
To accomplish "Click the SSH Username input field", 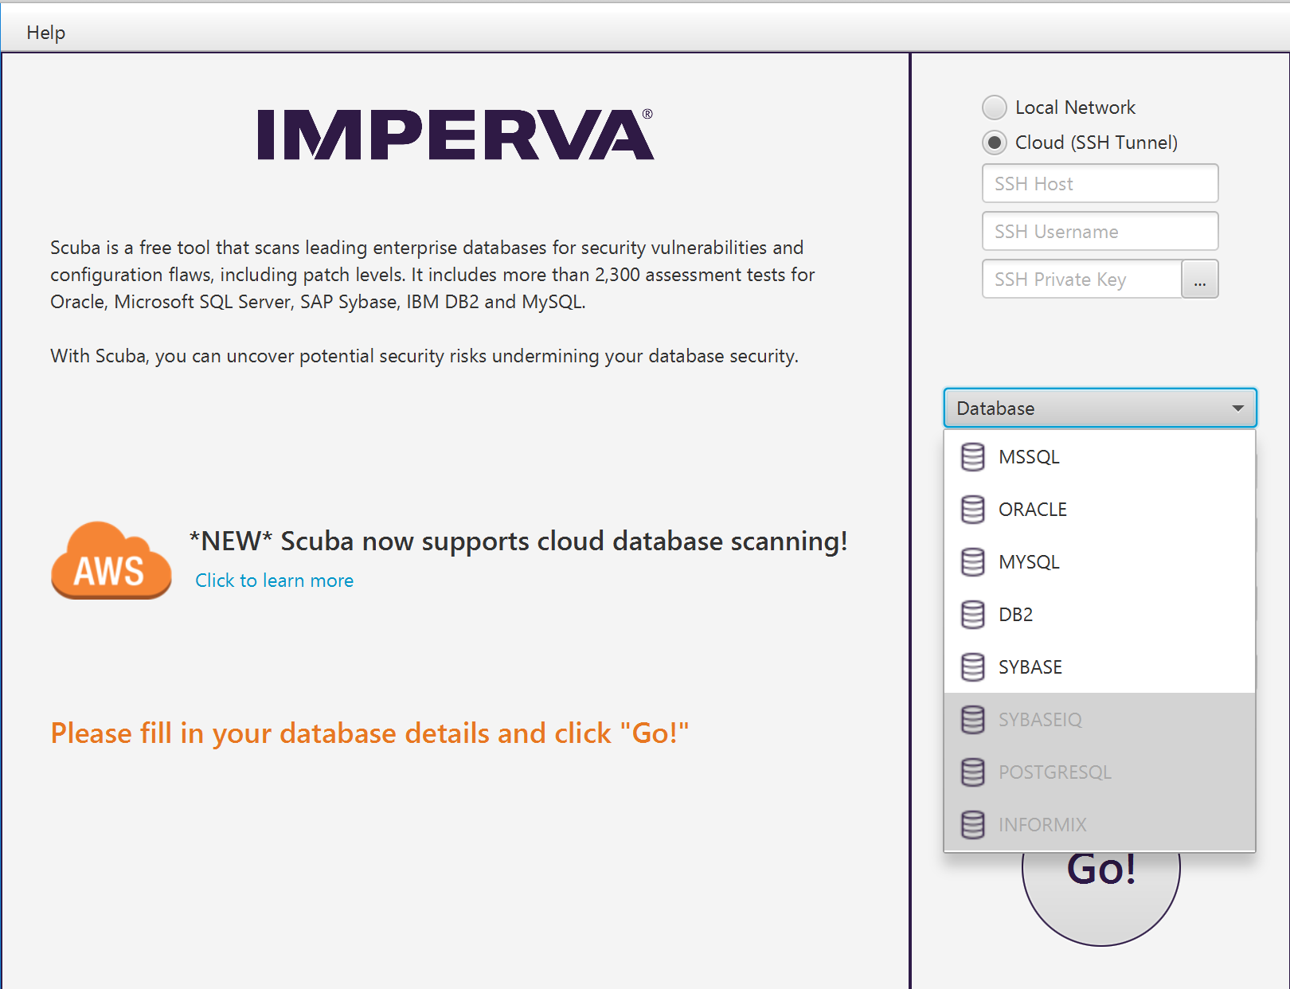I will pyautogui.click(x=1100, y=232).
